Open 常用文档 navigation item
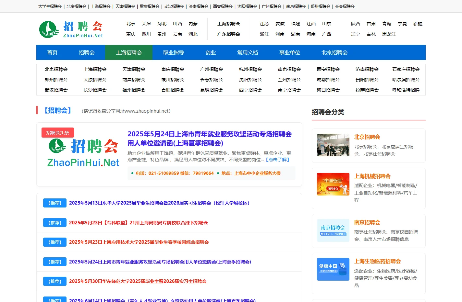462x302 pixels. tap(248, 52)
